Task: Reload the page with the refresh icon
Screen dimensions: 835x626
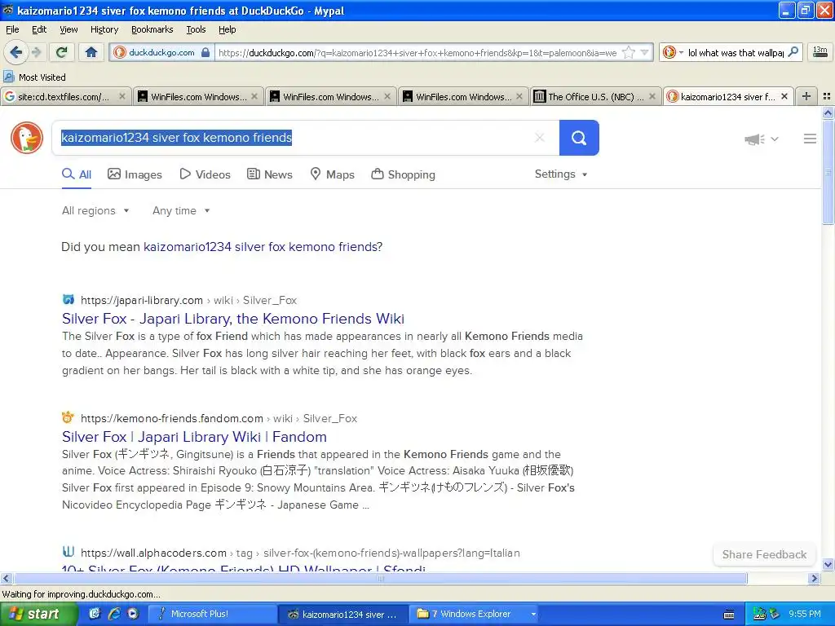Action: coord(62,52)
